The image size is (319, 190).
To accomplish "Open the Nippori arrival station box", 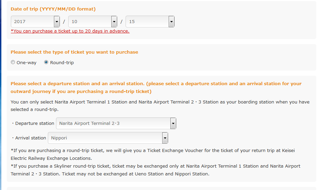I will point(105,138).
